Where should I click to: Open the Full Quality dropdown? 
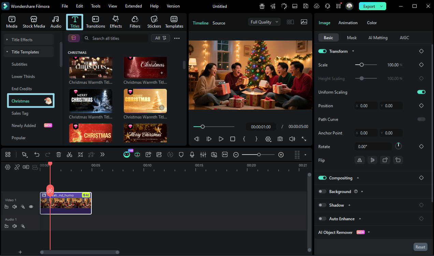tap(264, 22)
